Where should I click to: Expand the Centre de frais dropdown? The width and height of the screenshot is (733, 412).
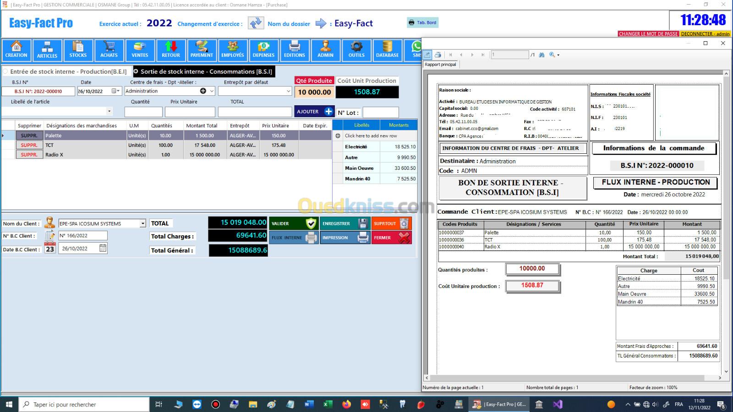tap(212, 91)
